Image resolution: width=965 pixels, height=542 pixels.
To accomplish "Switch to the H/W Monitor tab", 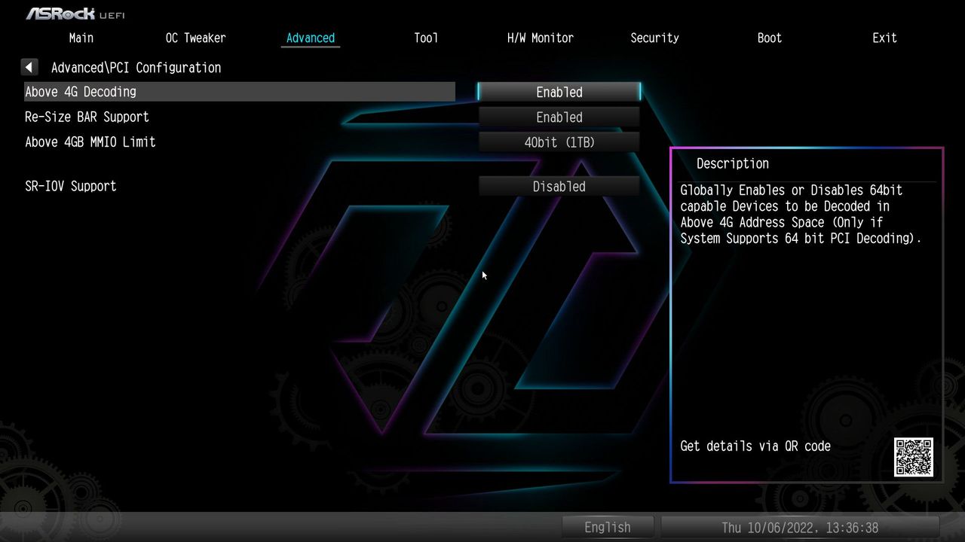I will (541, 38).
